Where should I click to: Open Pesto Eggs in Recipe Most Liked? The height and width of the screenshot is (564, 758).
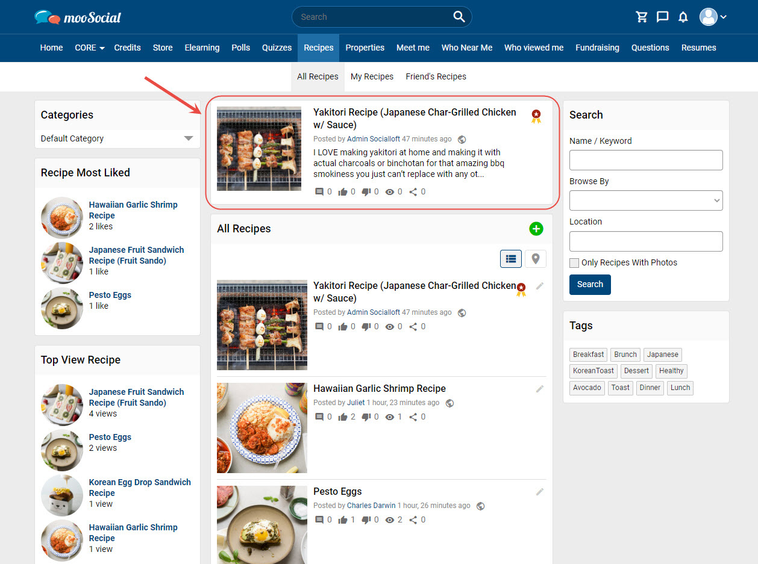[110, 295]
